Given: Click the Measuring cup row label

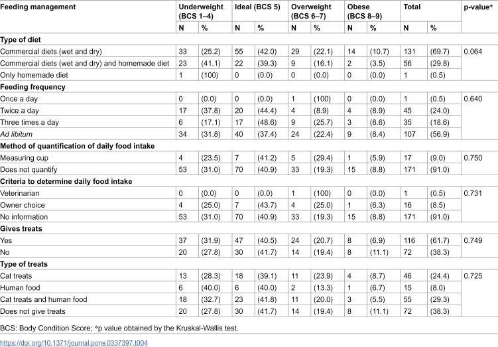Looking at the screenshot, I should click(24, 158).
